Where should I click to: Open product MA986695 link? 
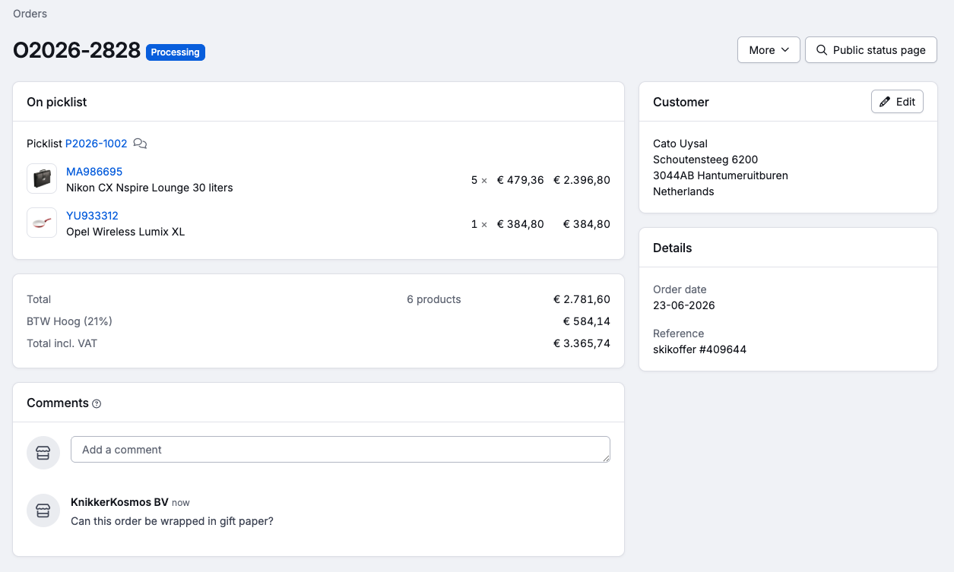point(94,172)
